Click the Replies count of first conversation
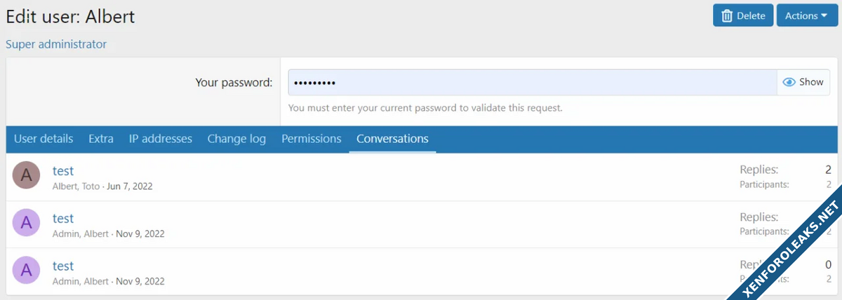 point(828,170)
